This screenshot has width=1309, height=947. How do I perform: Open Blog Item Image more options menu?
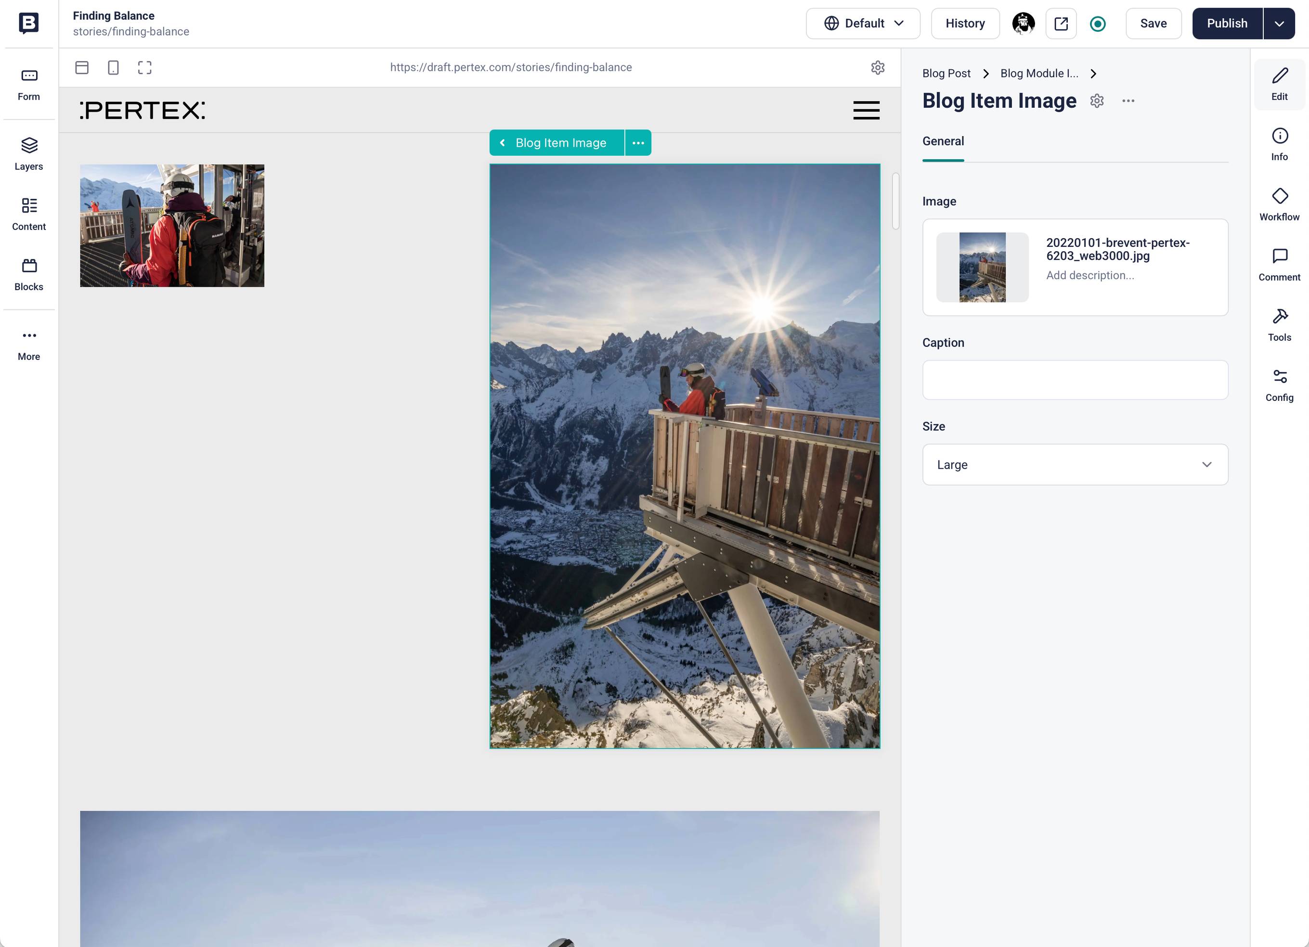click(1128, 101)
